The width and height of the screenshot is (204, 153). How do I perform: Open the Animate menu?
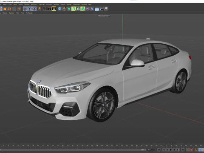point(49,4)
